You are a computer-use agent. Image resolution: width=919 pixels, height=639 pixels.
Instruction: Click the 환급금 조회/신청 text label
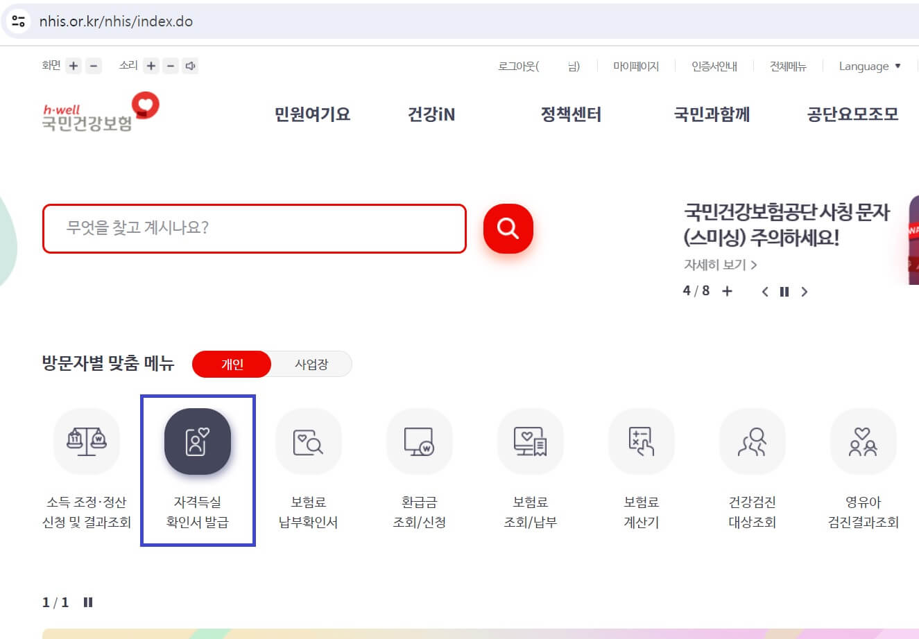[x=420, y=512]
